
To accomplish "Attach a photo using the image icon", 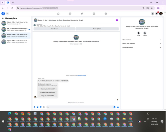I will (38, 107).
